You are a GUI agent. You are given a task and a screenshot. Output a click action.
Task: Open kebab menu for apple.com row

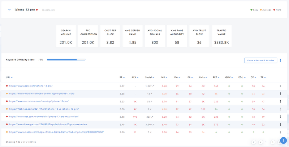[x=280, y=86]
